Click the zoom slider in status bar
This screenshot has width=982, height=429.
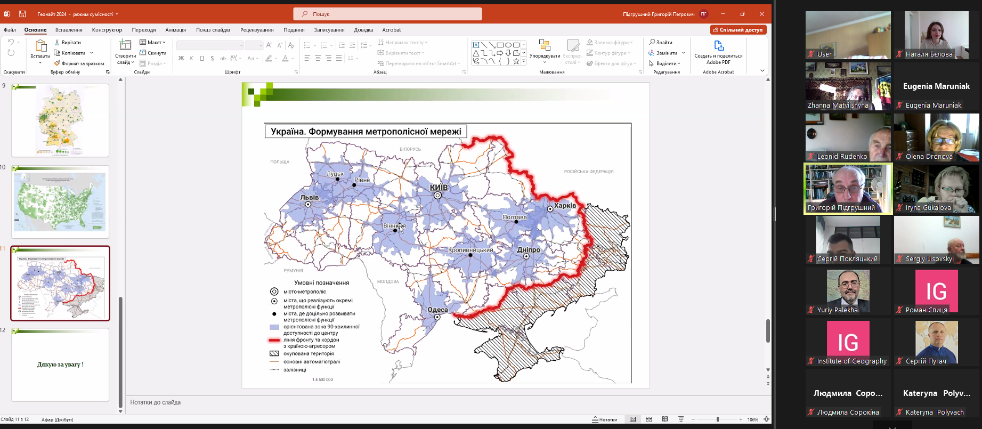click(717, 419)
